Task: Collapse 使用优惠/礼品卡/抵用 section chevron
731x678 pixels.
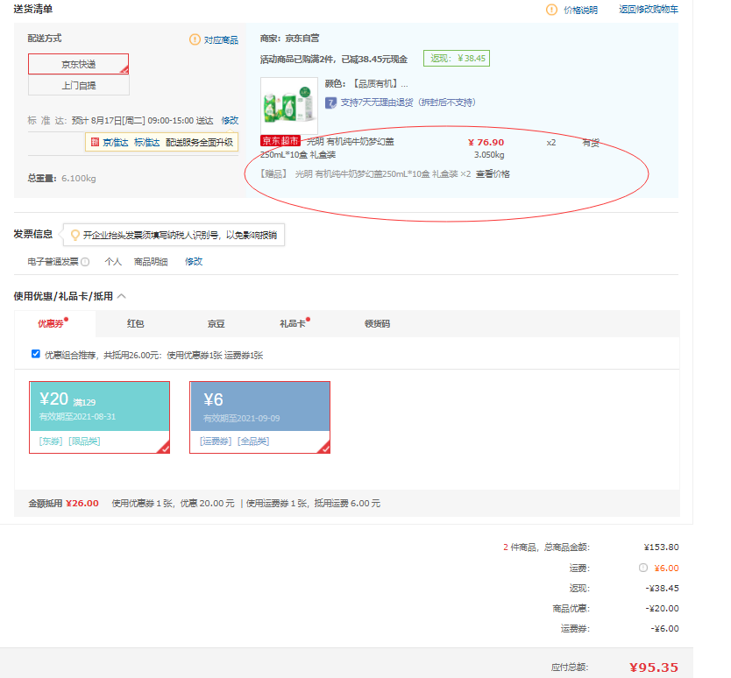Action: [122, 296]
